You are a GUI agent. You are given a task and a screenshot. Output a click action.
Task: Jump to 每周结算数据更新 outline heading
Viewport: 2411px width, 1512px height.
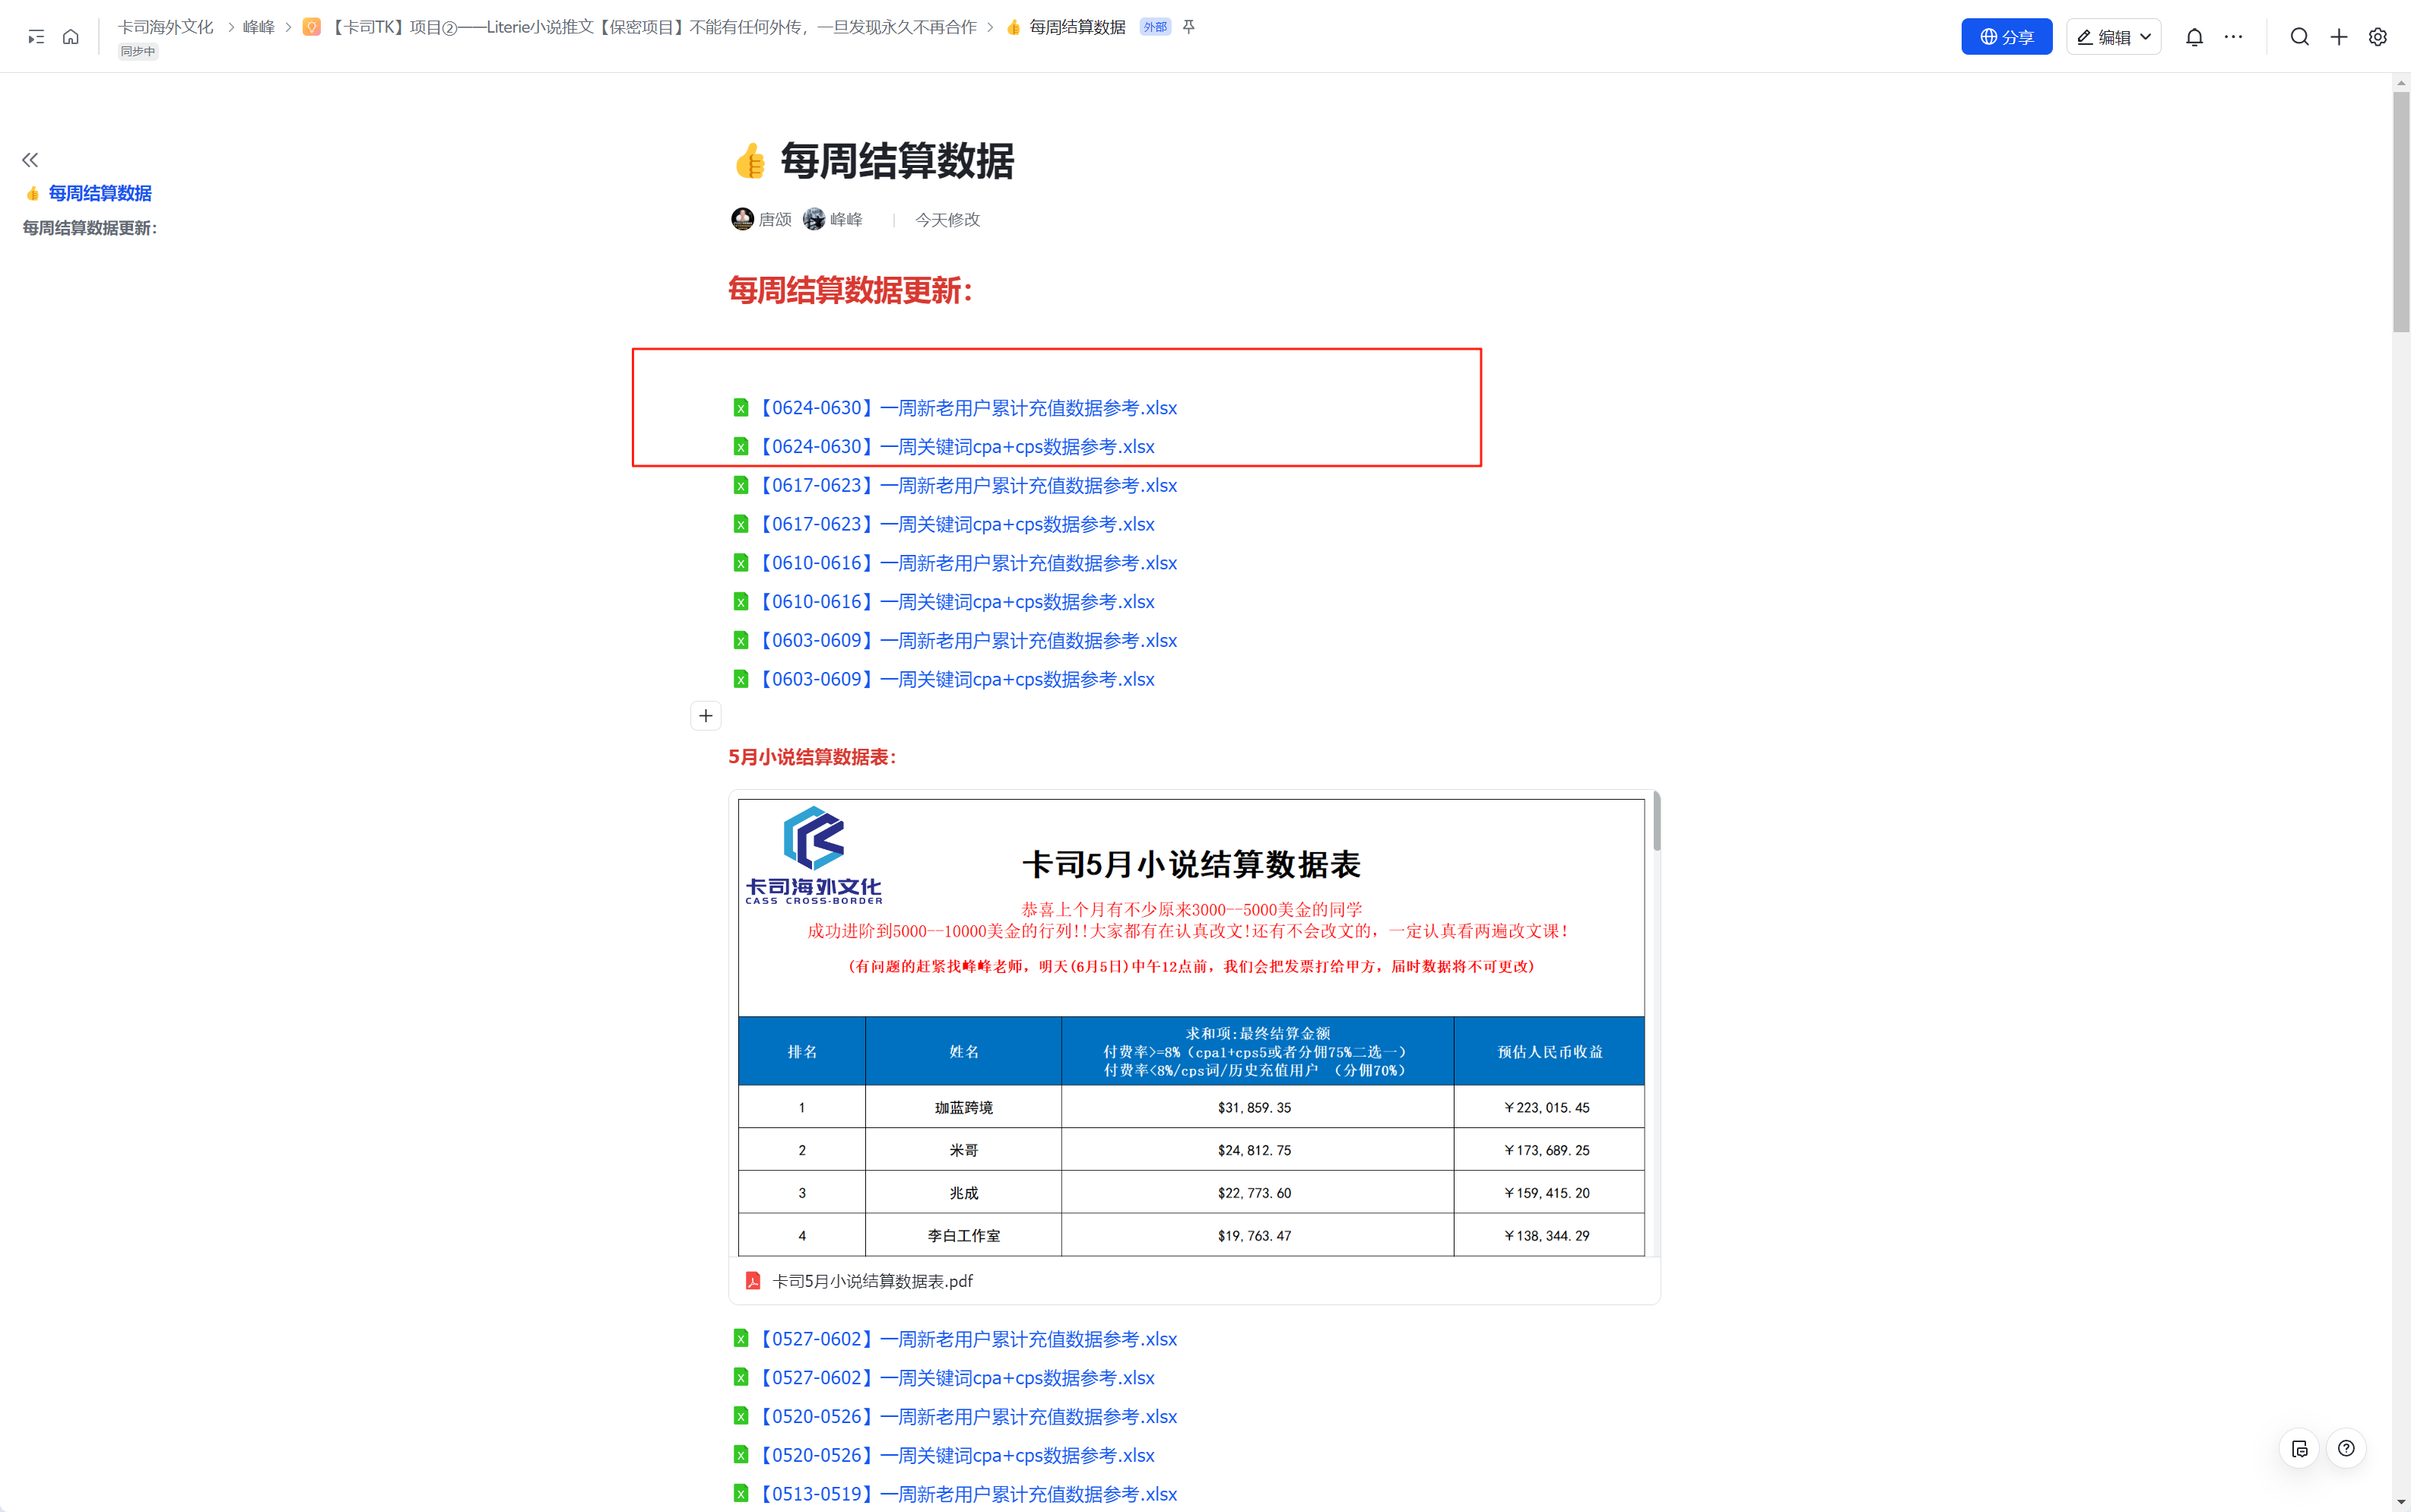(x=90, y=228)
